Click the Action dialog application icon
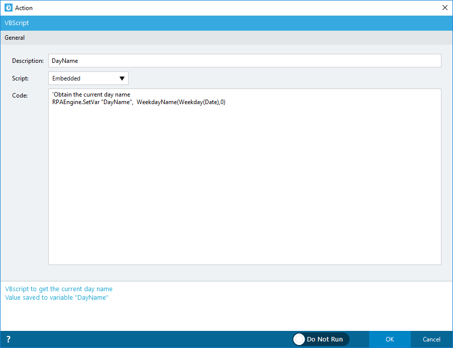 click(x=7, y=8)
